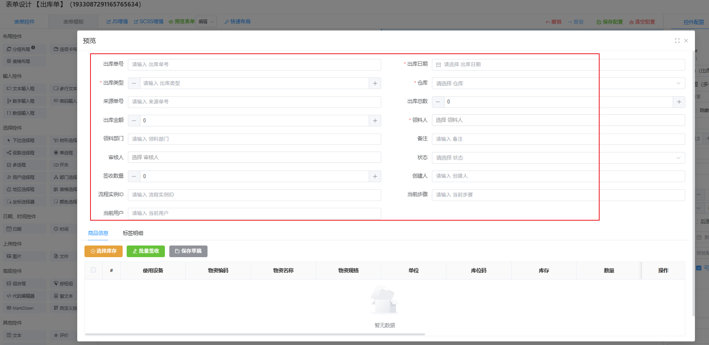Viewport: 709px width, 345px height.
Task: Open the 状态 dropdown
Action: (x=678, y=158)
